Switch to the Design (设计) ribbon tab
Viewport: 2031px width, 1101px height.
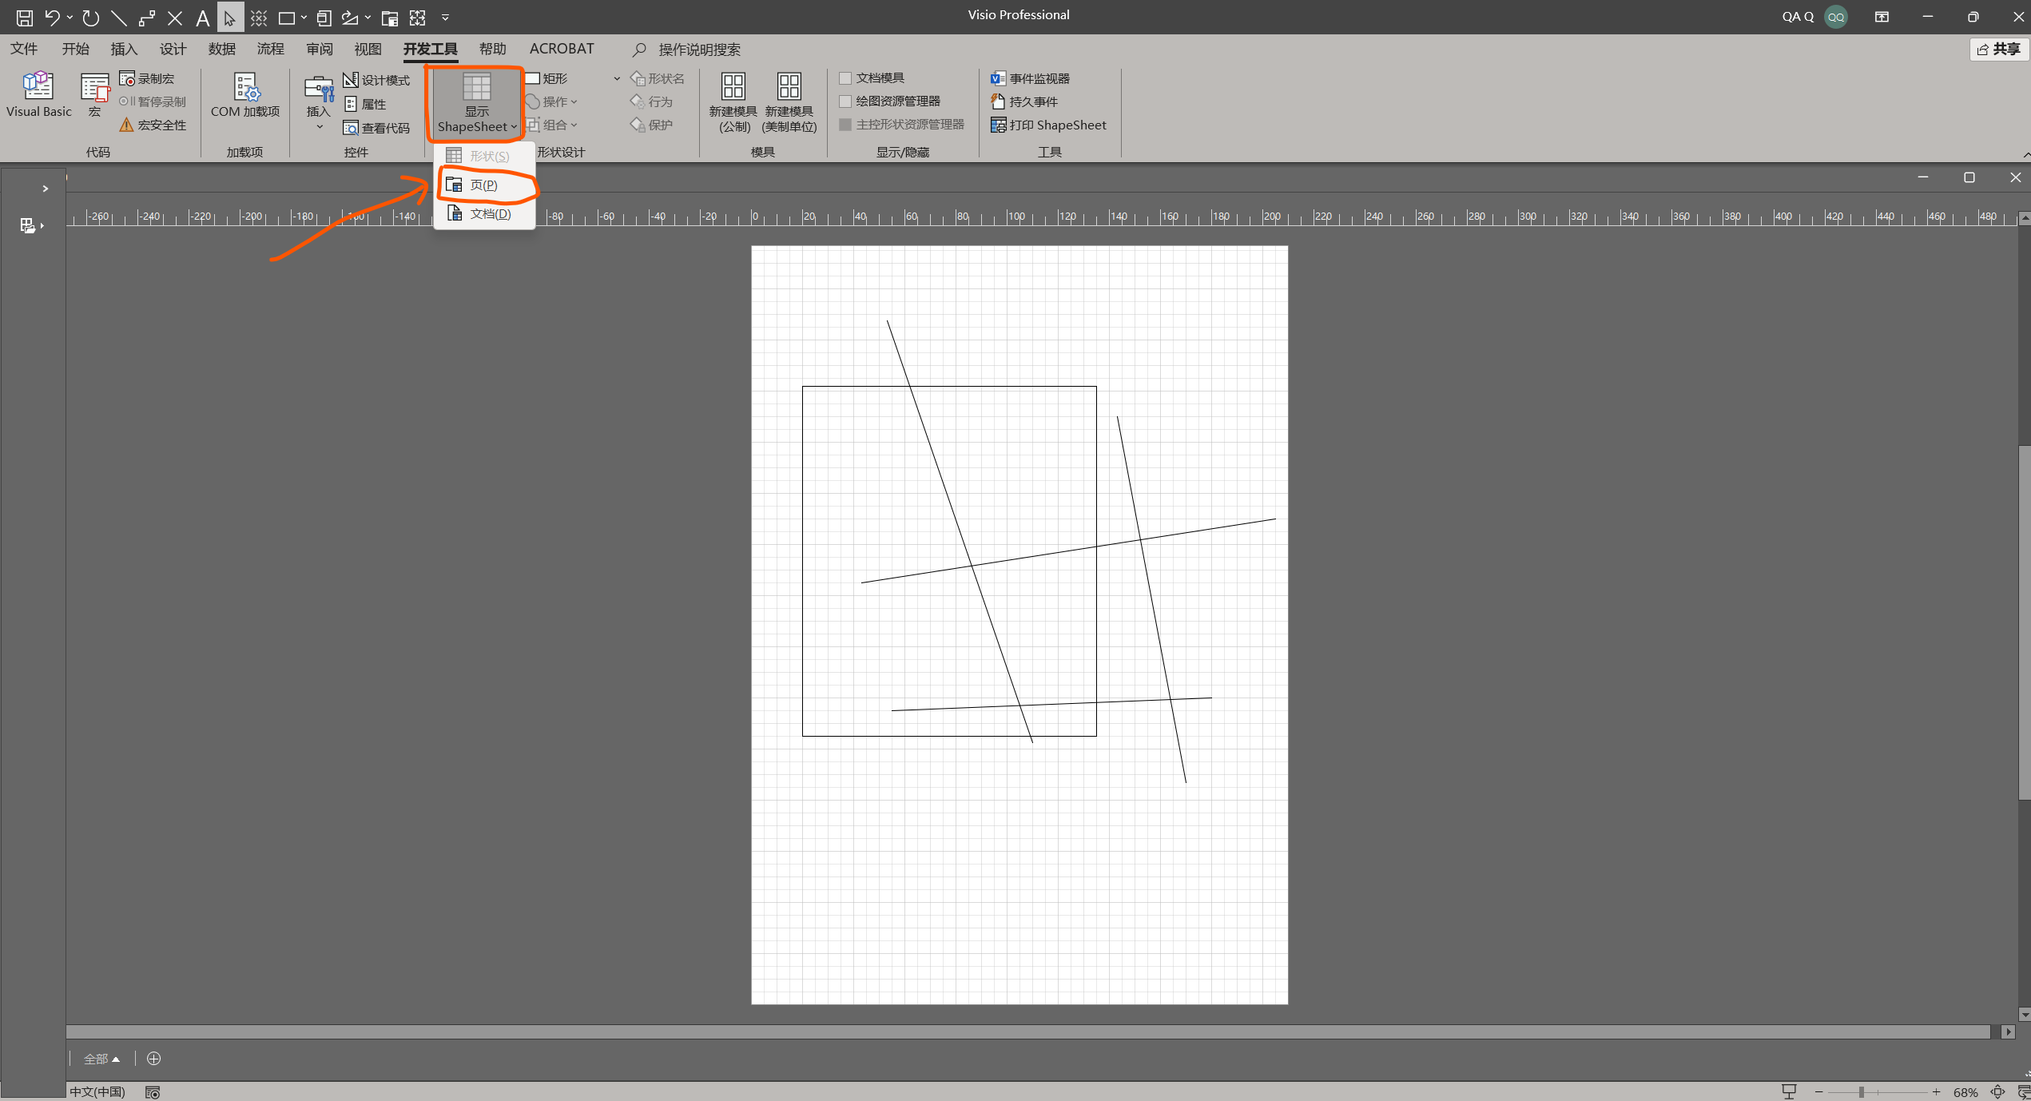click(173, 49)
